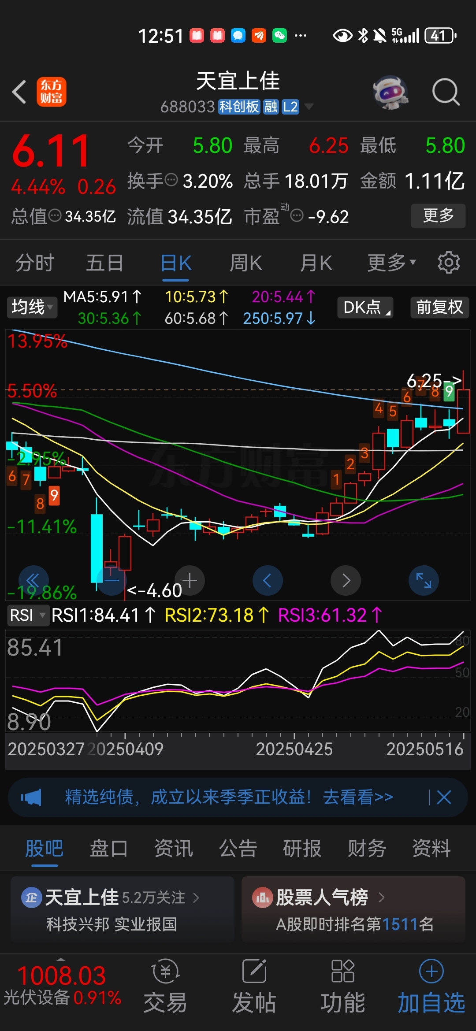This screenshot has height=1031, width=476.
Task: Open the 财务 tab
Action: click(x=367, y=848)
